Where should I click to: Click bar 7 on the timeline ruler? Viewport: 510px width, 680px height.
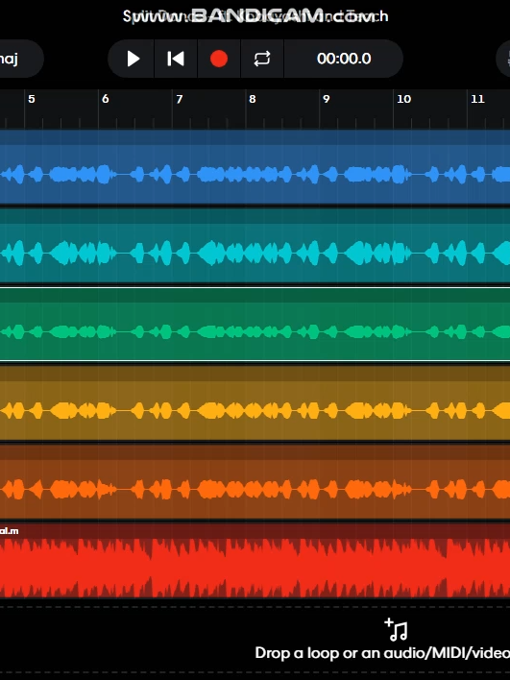pyautogui.click(x=179, y=99)
